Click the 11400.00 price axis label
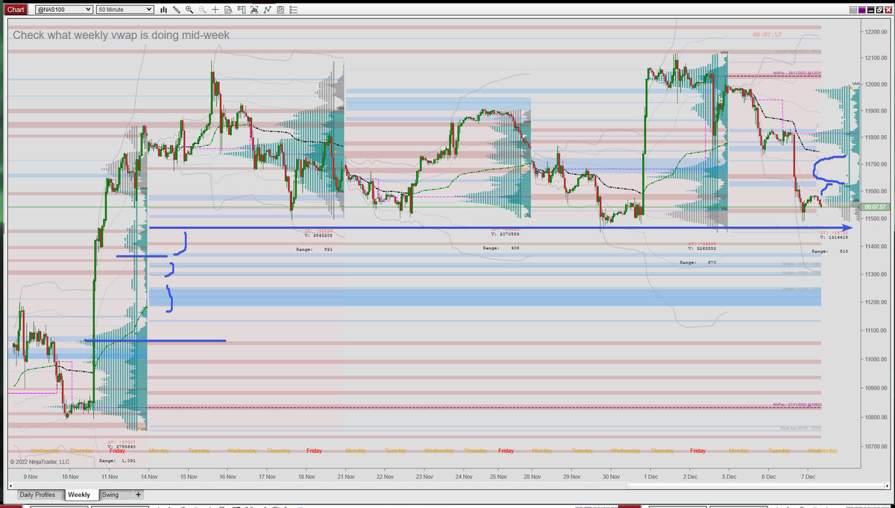The height and width of the screenshot is (508, 895). click(878, 246)
